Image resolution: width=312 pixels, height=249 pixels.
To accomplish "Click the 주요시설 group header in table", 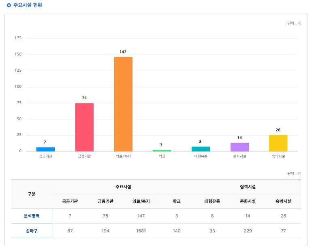I will tap(123, 187).
